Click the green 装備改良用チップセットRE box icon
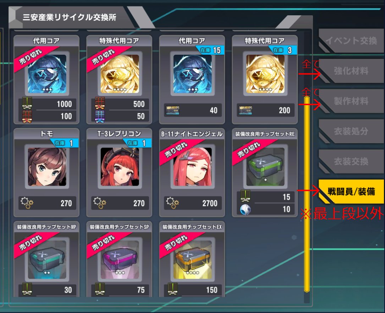This screenshot has height=313, width=385. pyautogui.click(x=265, y=167)
